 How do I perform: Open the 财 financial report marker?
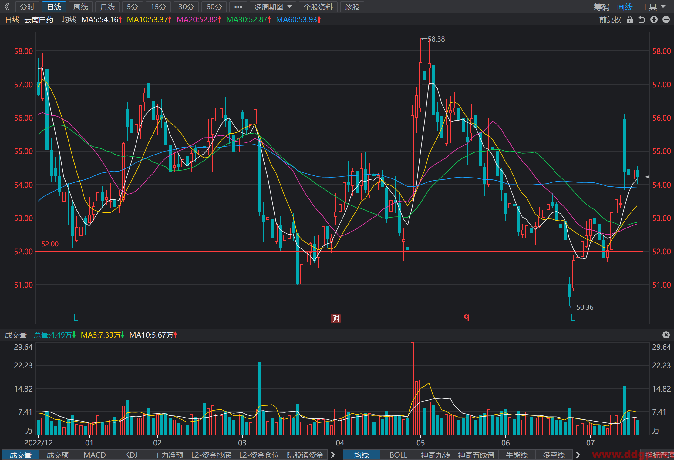point(336,318)
